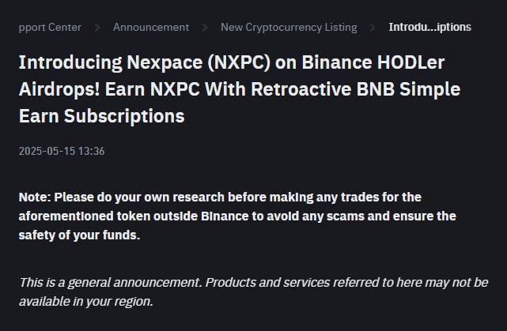The height and width of the screenshot is (331, 507).
Task: Click the available in your region line
Action: coord(85,302)
